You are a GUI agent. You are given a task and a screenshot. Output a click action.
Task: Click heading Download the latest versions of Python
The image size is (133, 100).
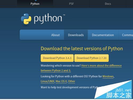coord(82,49)
